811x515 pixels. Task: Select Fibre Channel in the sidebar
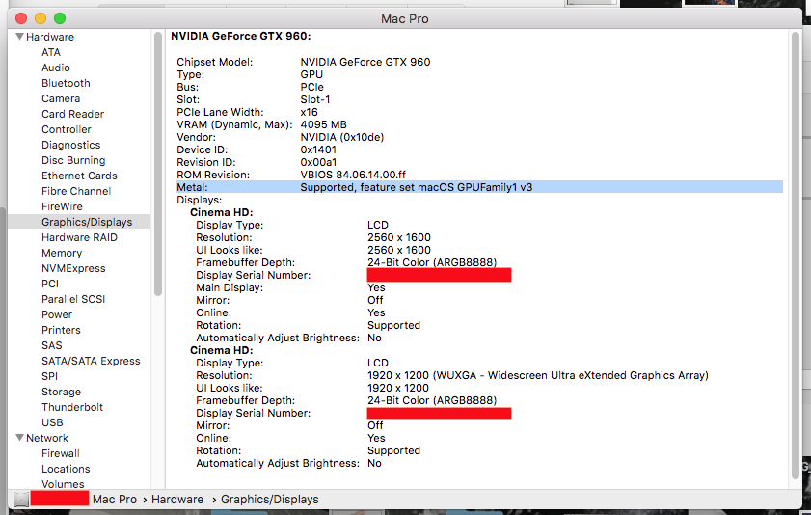(x=76, y=191)
